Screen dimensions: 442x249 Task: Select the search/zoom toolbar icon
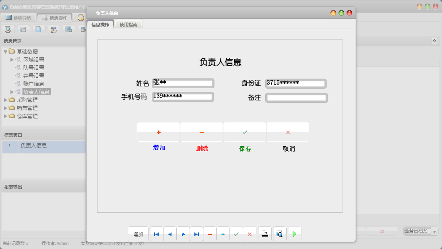pos(8,29)
